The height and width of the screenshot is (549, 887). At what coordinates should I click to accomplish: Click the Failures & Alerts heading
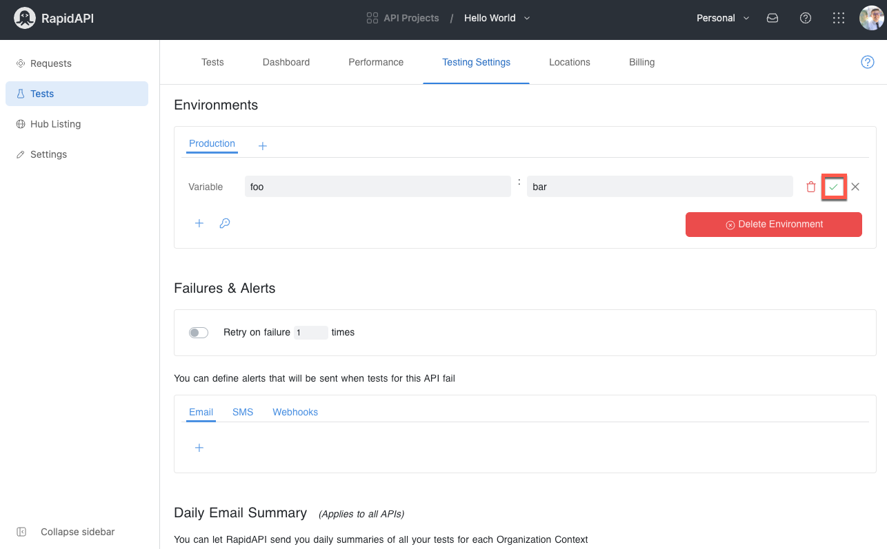click(x=225, y=289)
